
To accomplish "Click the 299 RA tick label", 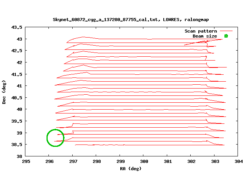I will click(120, 161).
